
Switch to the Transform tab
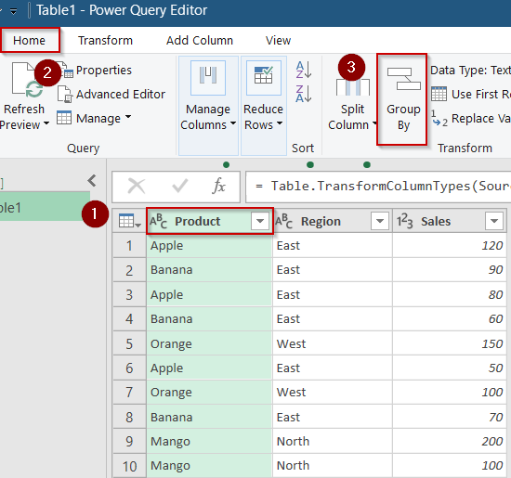(105, 41)
